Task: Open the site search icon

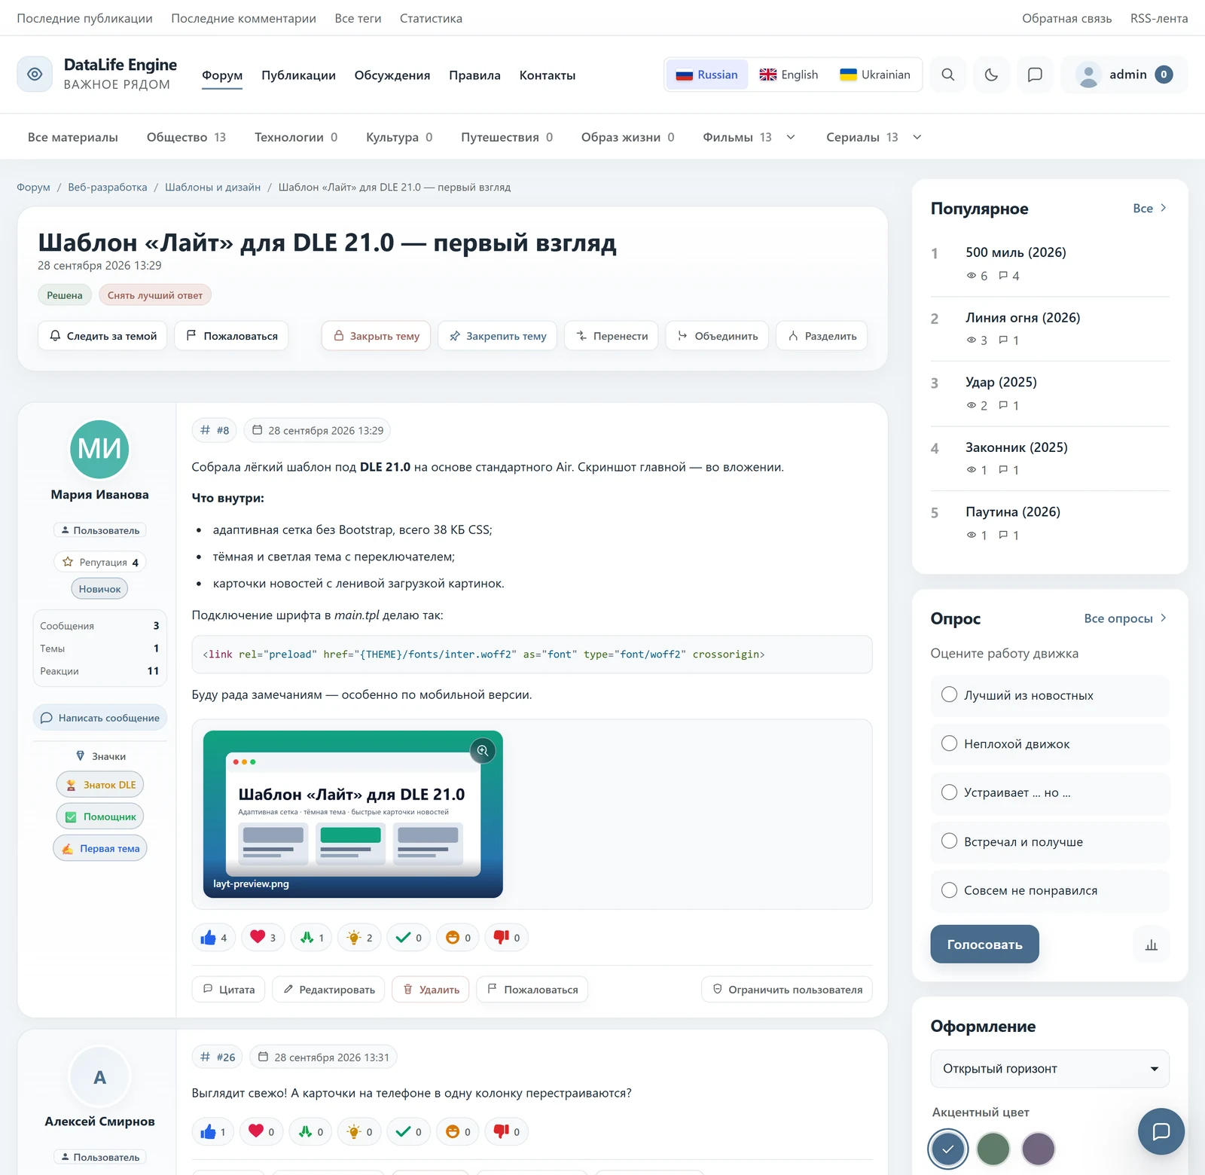Action: tap(948, 75)
